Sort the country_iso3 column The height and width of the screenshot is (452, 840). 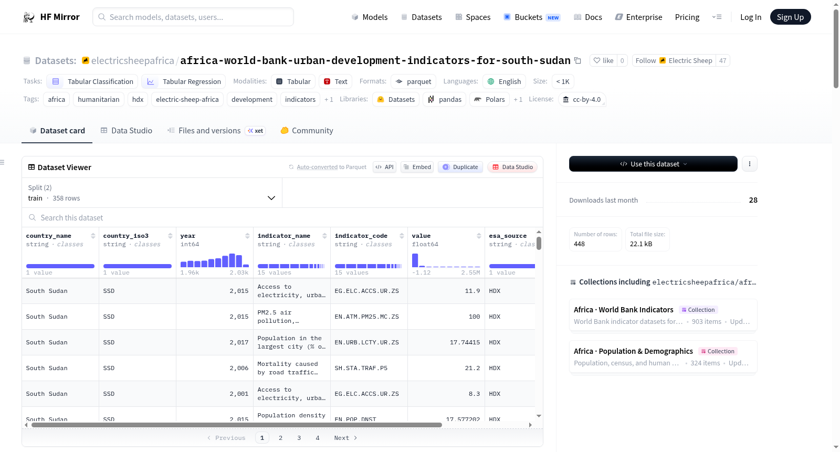tap(170, 236)
